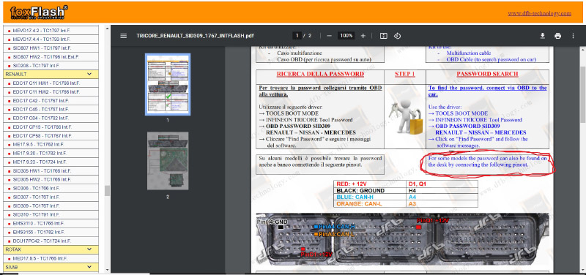
Task: Click the ECU list scrollbar thumb
Action: click(107, 191)
